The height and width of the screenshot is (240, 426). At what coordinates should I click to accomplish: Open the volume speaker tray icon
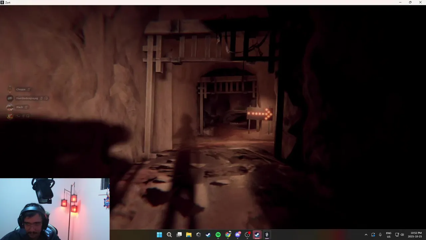[402, 235]
